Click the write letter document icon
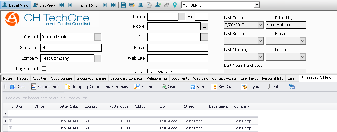Image resolution: width=337 pixels, height=132 pixels. point(149,5)
